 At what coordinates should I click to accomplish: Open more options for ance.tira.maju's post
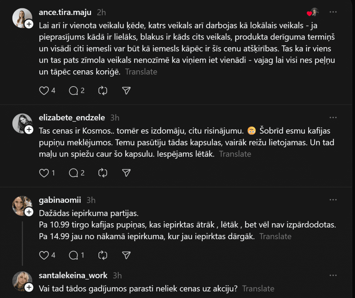pyautogui.click(x=333, y=12)
